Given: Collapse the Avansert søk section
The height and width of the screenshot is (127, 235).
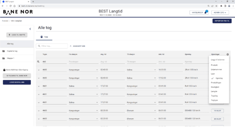Looking at the screenshot, I should (x=78, y=46).
